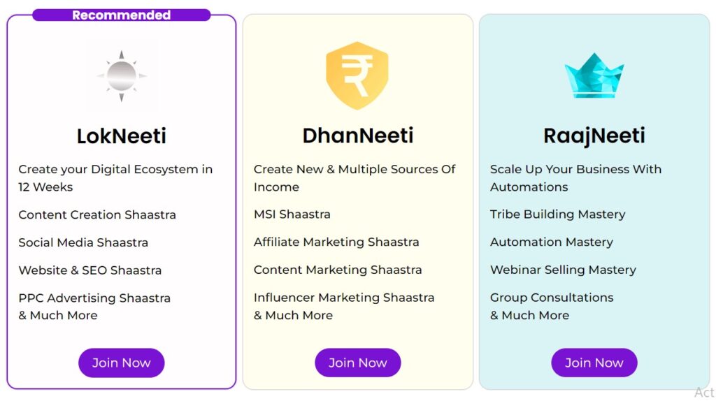The height and width of the screenshot is (401, 716).
Task: Click Webinar Selling Mastery item
Action: [x=563, y=270]
